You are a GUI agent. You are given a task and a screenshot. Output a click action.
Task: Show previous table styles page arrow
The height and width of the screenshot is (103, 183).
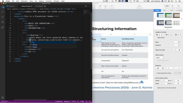click(x=155, y=19)
